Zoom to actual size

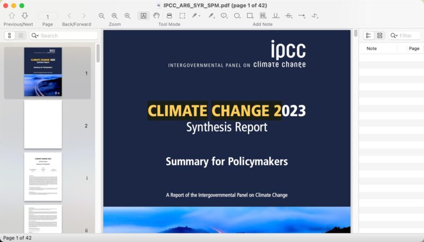click(x=114, y=16)
